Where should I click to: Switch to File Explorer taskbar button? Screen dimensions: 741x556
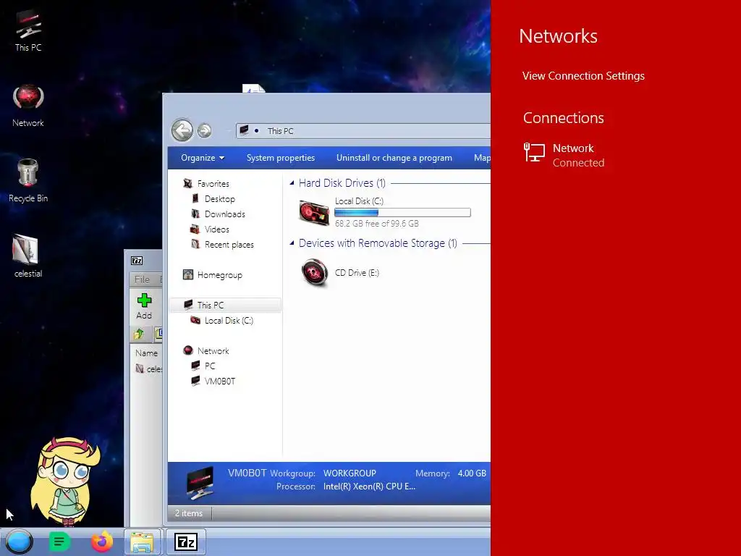[x=143, y=542]
